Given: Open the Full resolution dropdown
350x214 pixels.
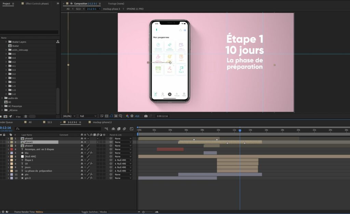Looking at the screenshot, I should pyautogui.click(x=88, y=116).
